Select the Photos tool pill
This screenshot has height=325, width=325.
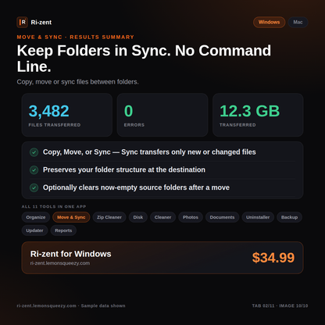(191, 217)
